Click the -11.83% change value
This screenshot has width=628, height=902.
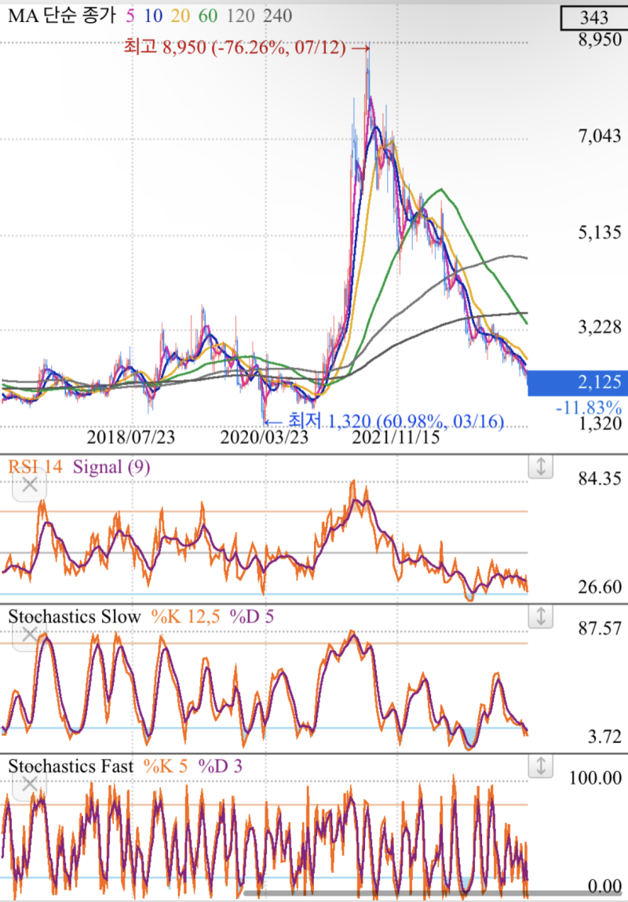click(x=588, y=408)
